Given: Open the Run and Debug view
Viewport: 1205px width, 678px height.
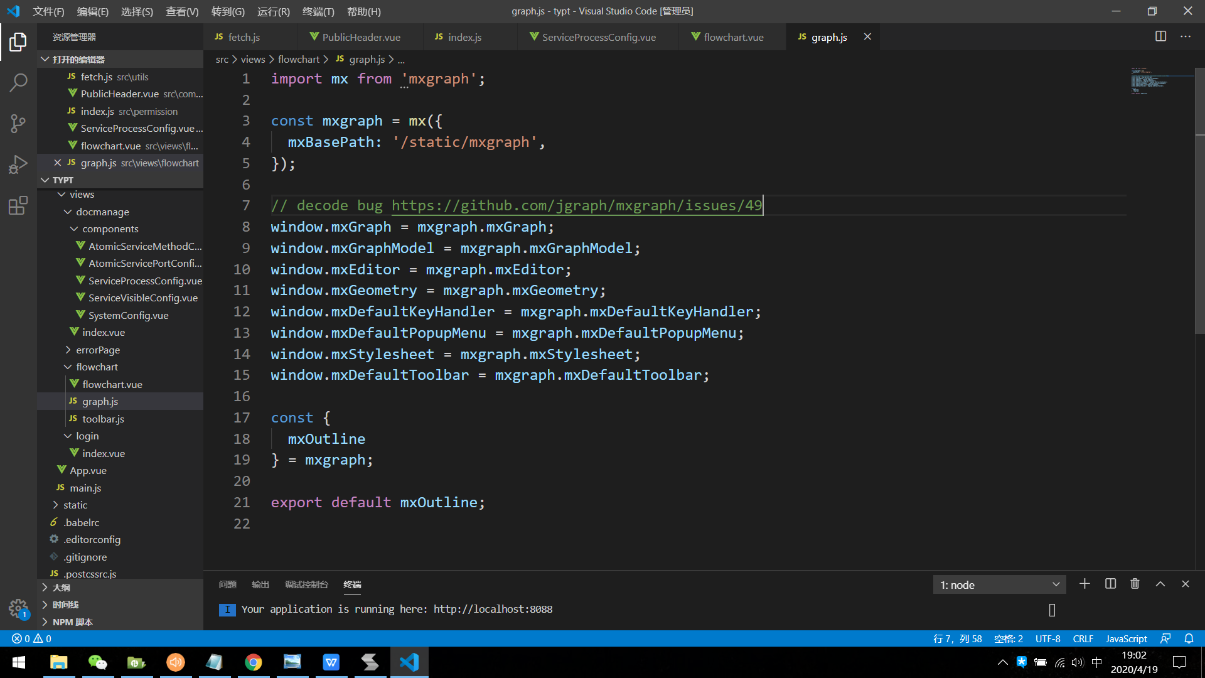Looking at the screenshot, I should 18,164.
